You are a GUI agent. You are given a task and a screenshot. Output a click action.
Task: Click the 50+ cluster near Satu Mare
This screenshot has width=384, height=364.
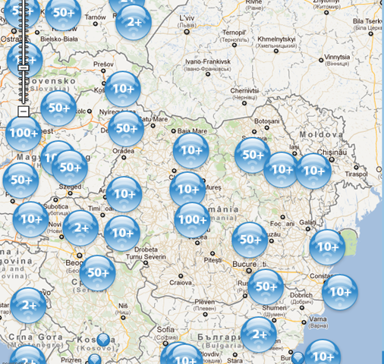coord(126,129)
